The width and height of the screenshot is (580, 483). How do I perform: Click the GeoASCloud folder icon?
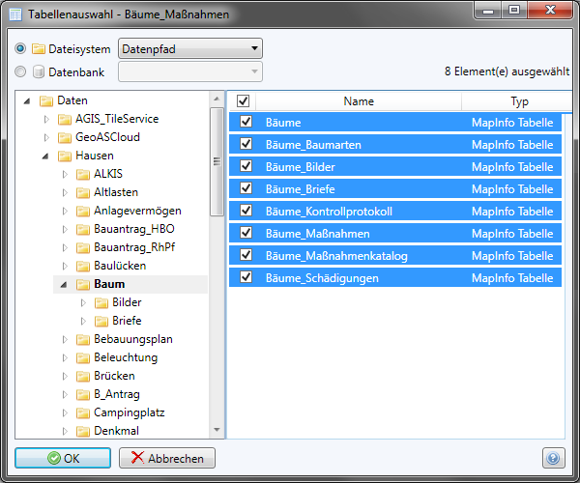pos(65,137)
